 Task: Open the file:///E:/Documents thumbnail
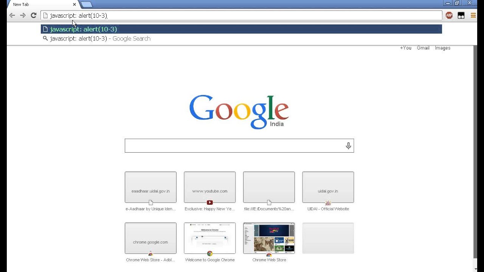[x=269, y=187]
